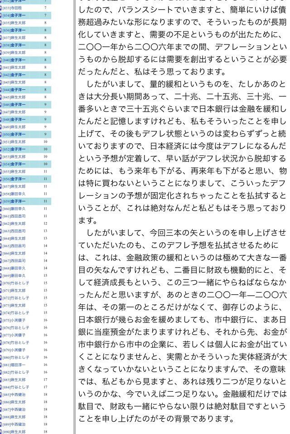
Task: Open speech [086]麻生太郎
Action: [x=14, y=402]
